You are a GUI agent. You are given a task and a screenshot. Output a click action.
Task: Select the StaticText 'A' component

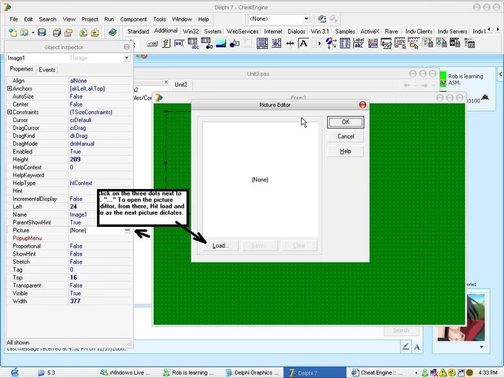tap(304, 43)
